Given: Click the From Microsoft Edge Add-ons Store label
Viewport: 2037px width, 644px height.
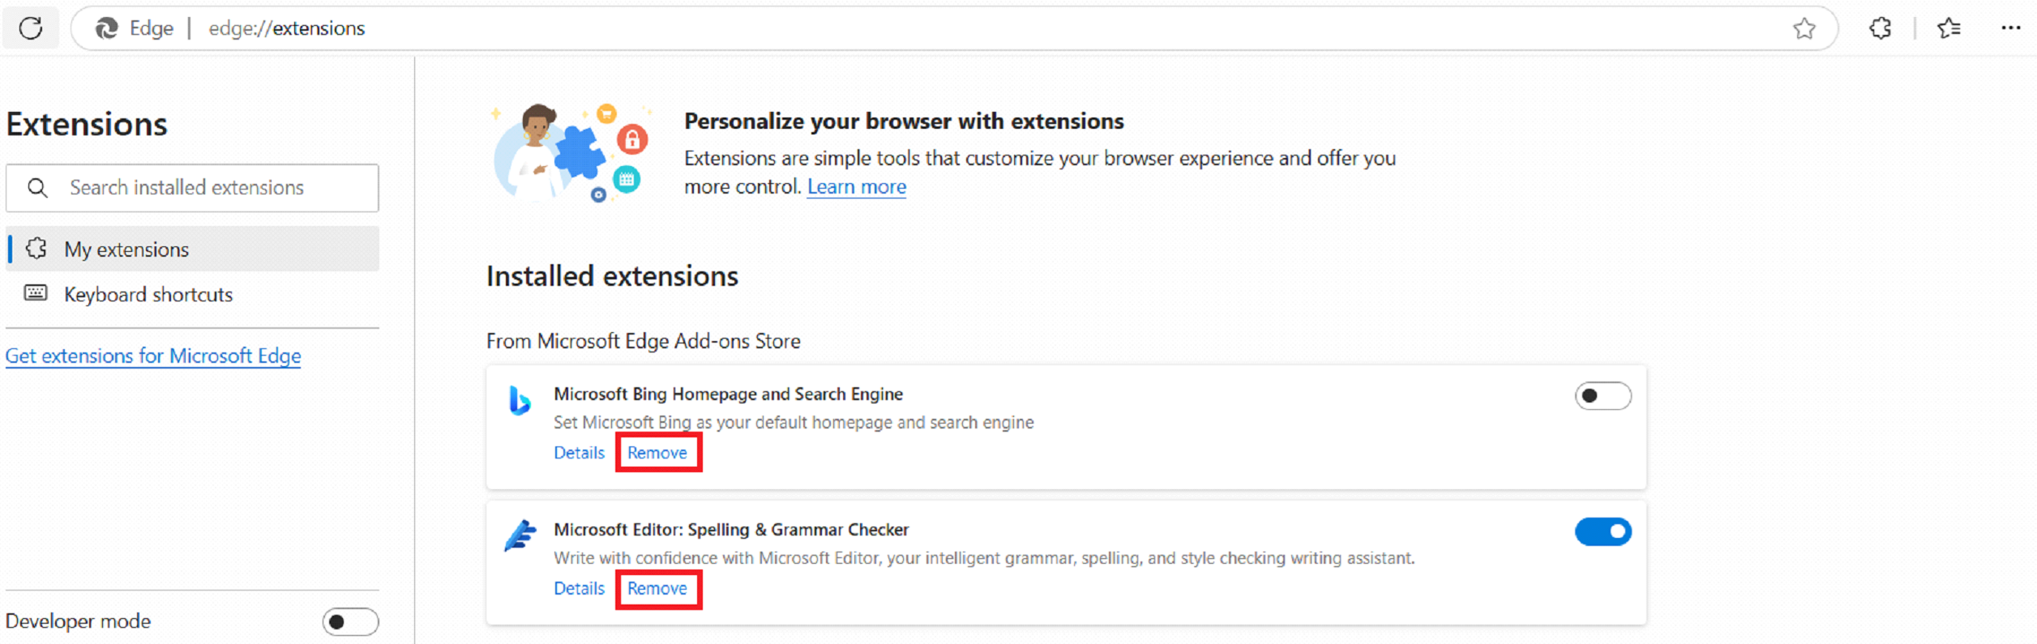Looking at the screenshot, I should [643, 341].
